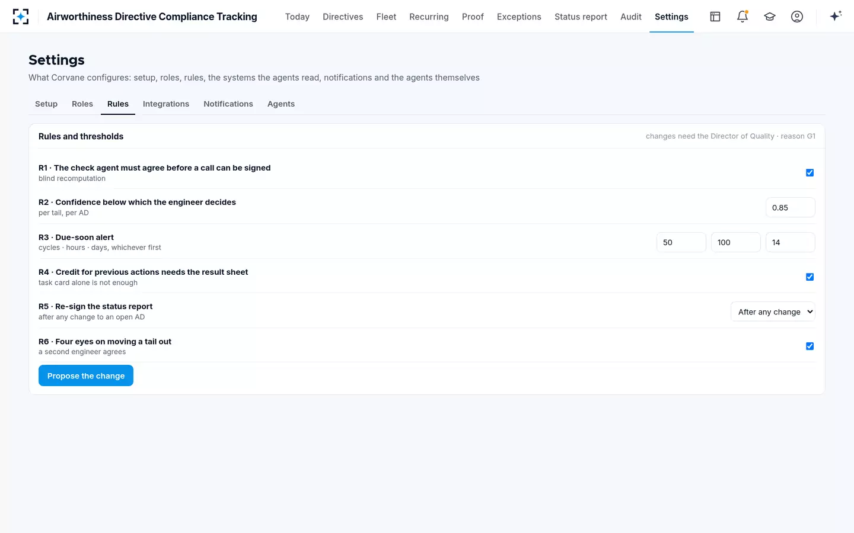Open the Agents tab
The width and height of the screenshot is (854, 533).
coord(281,104)
